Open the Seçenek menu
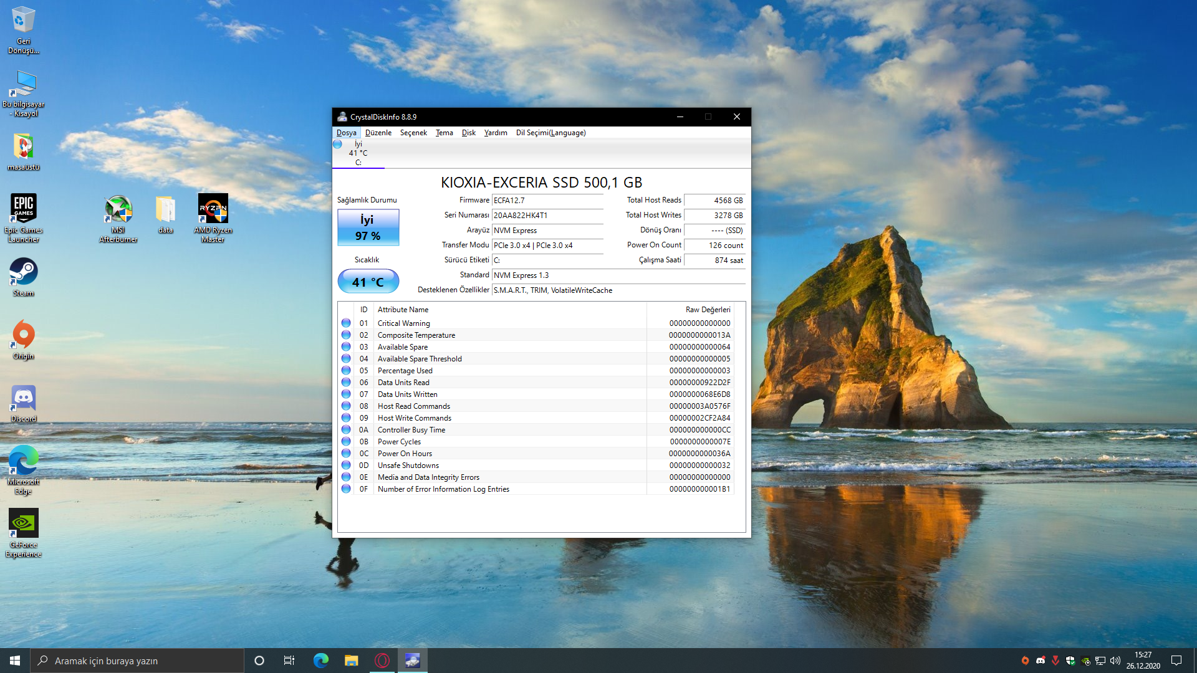The width and height of the screenshot is (1197, 673). (x=413, y=133)
